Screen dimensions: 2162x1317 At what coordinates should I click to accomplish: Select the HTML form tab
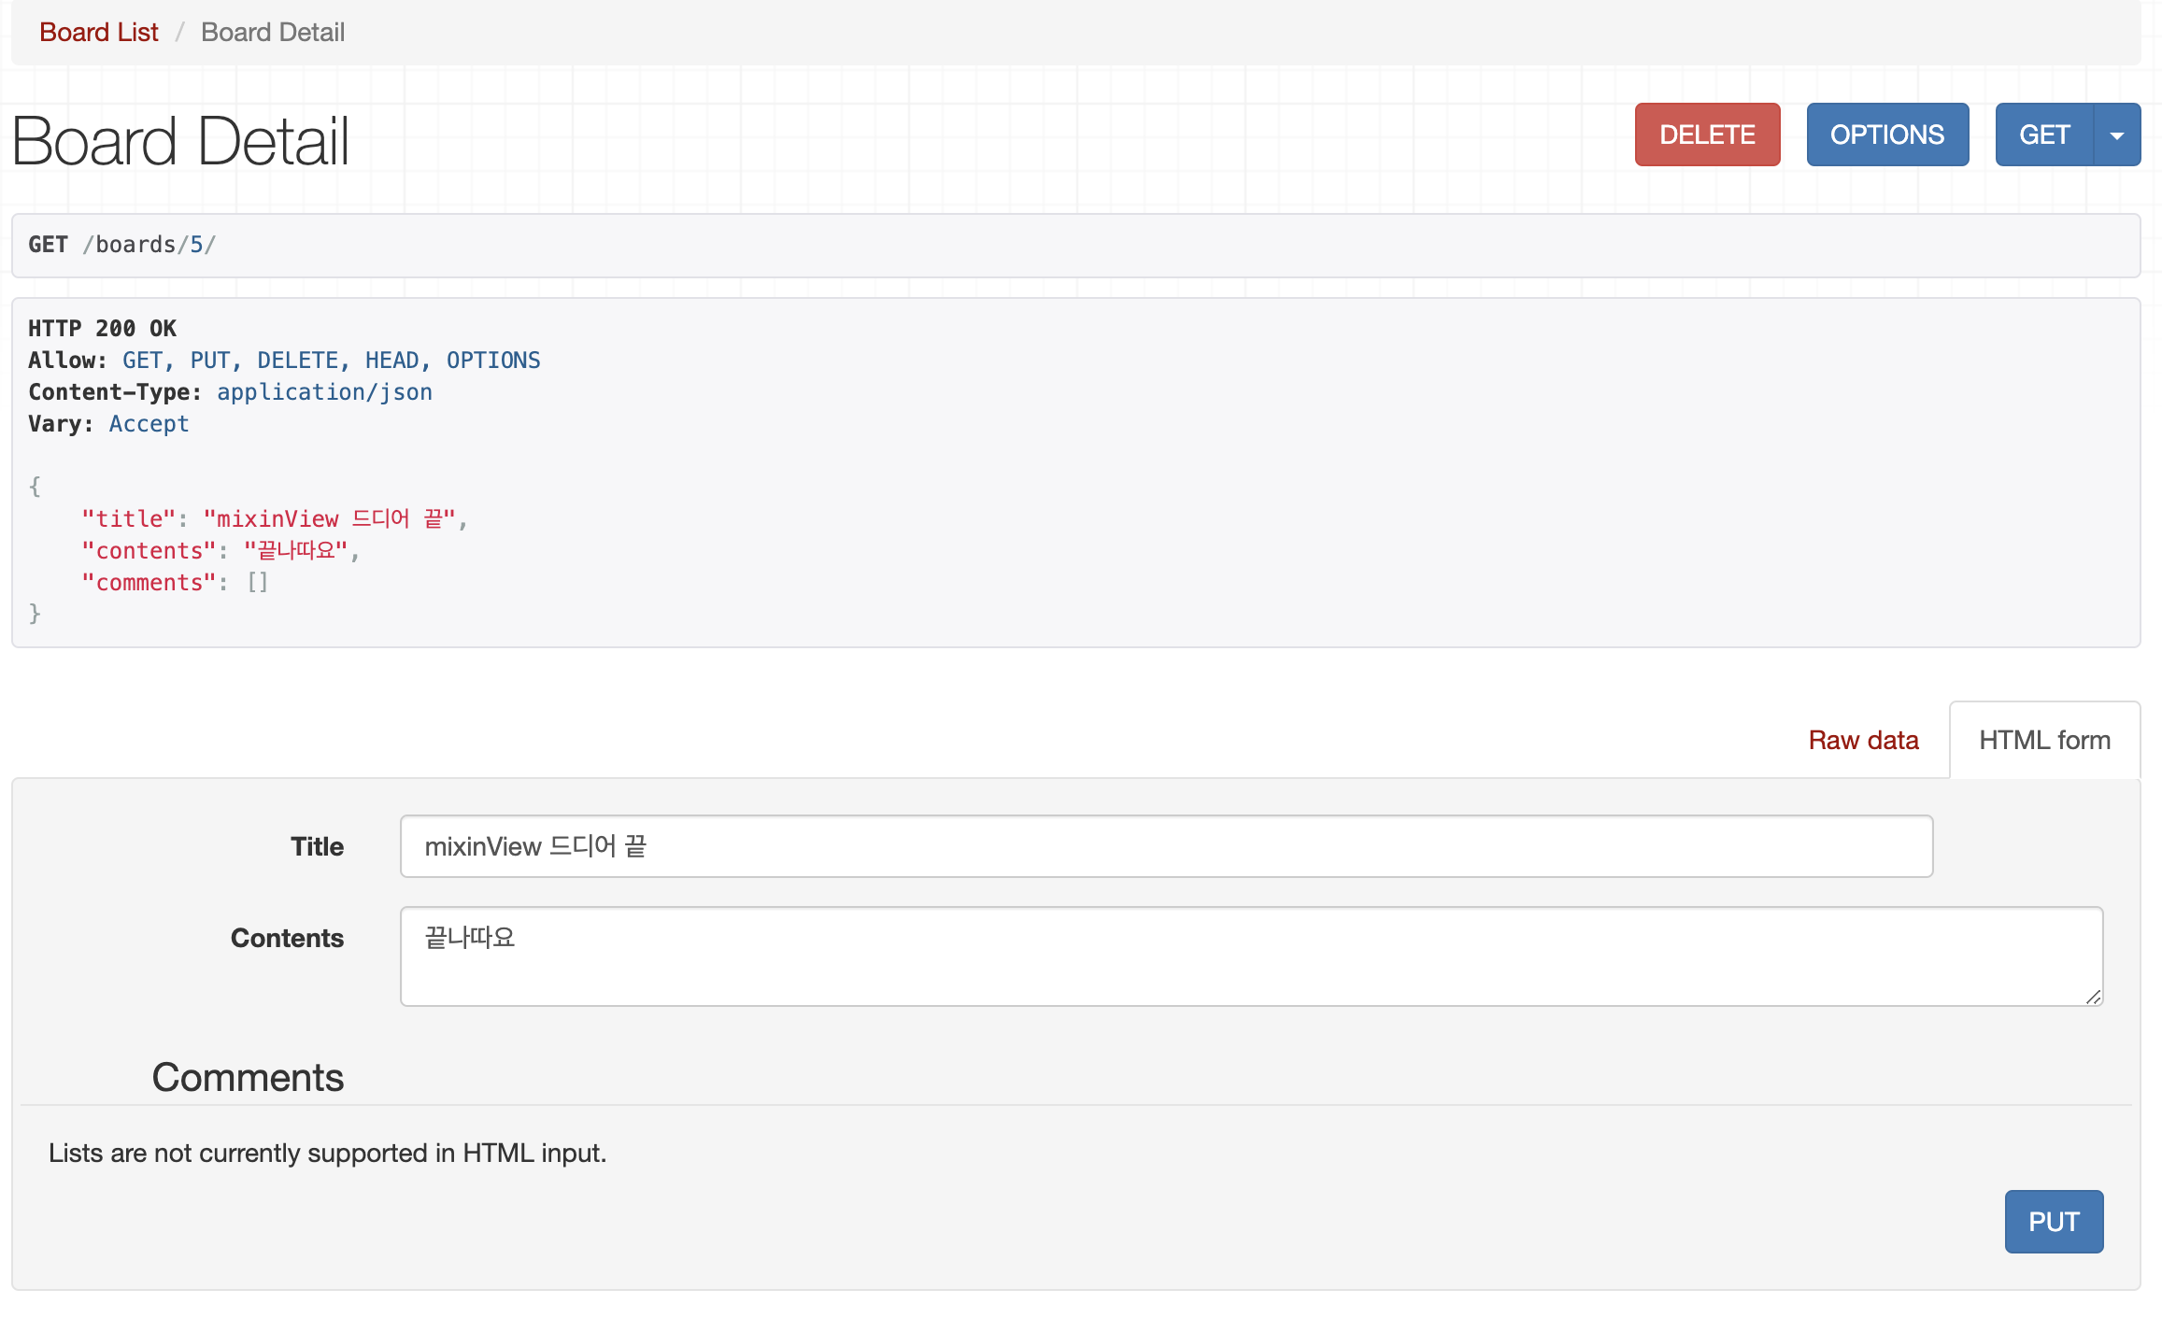2043,740
